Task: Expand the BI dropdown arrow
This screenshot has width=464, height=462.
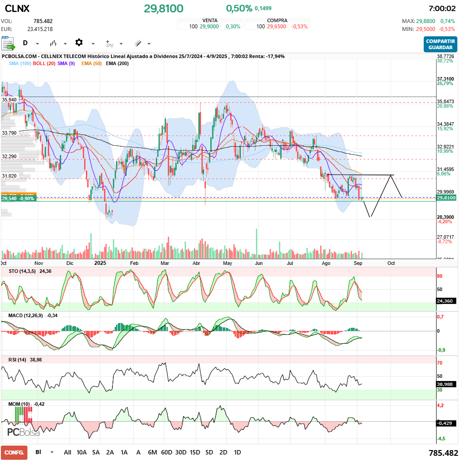Action: (x=52, y=452)
